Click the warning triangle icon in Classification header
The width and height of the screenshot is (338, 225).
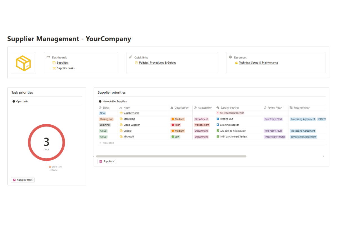point(172,108)
